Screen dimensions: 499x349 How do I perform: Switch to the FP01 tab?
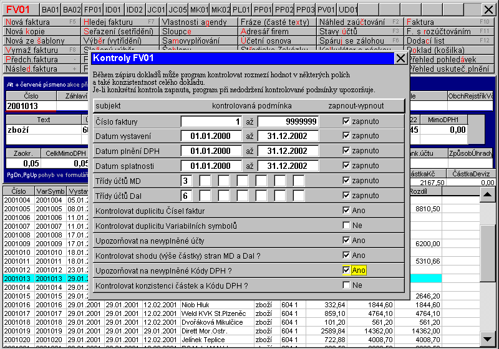pyautogui.click(x=93, y=9)
